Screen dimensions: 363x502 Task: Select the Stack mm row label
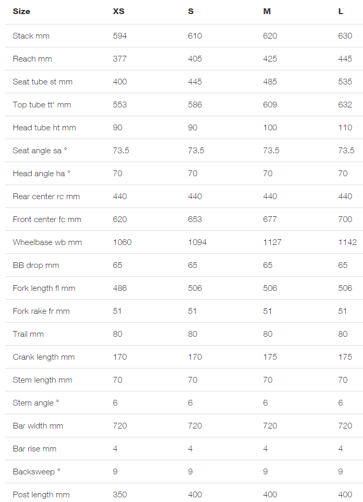point(31,36)
